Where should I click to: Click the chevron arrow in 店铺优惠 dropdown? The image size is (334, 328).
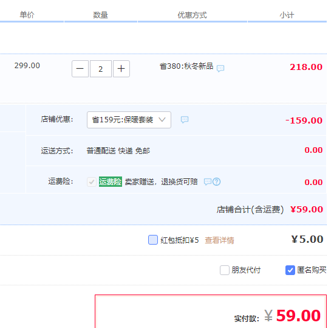(x=162, y=119)
